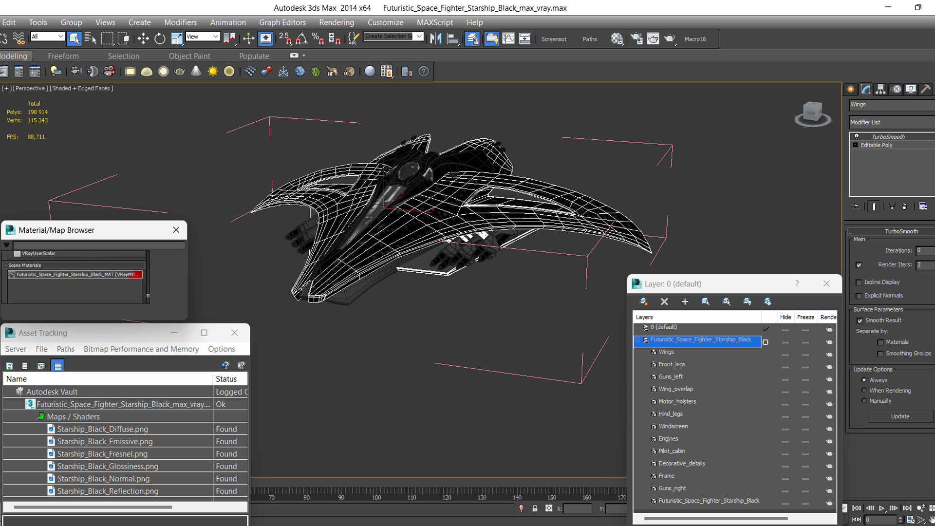Collapse the Scene Materials group
The width and height of the screenshot is (935, 526).
tap(5, 265)
